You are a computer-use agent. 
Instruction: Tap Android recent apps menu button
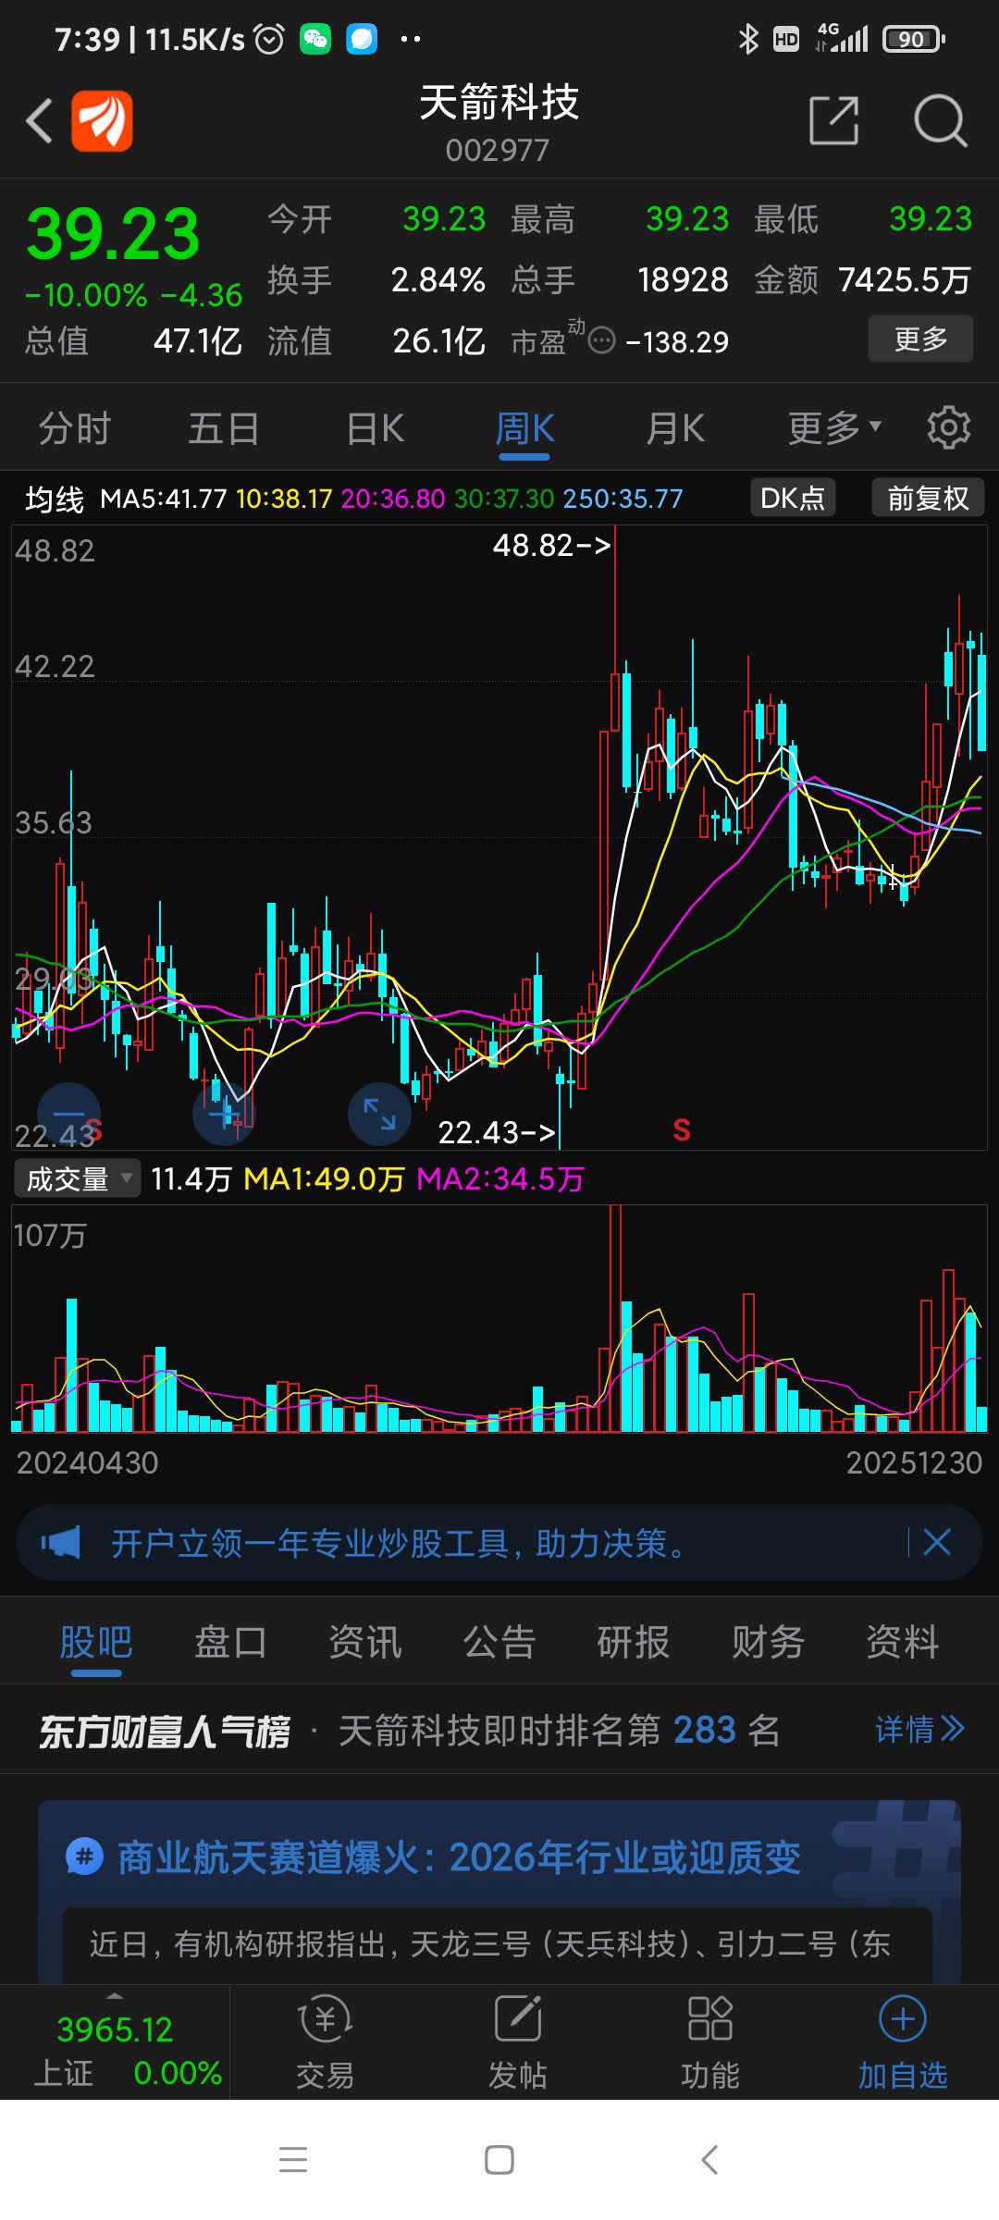pos(293,2160)
